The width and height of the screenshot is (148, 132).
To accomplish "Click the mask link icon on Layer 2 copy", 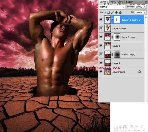I will (112, 37).
